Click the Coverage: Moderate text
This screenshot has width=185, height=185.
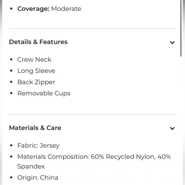49,9
